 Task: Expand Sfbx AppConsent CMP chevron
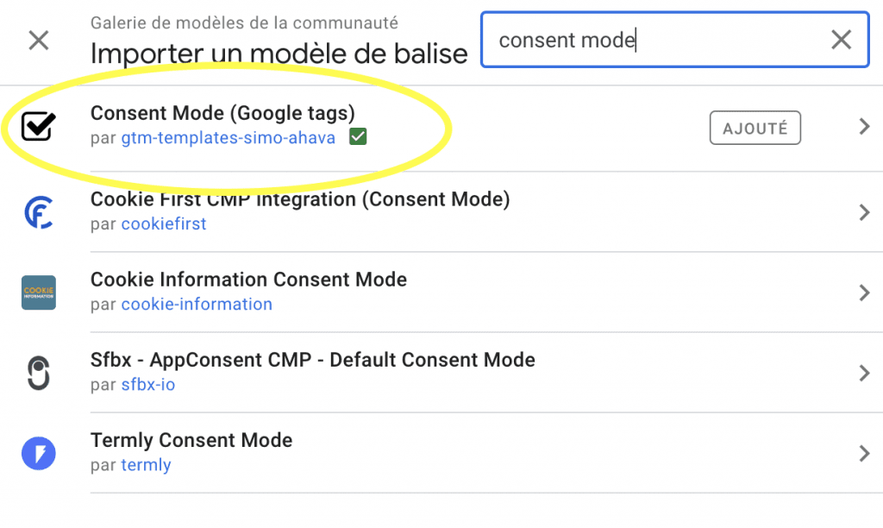tap(864, 373)
